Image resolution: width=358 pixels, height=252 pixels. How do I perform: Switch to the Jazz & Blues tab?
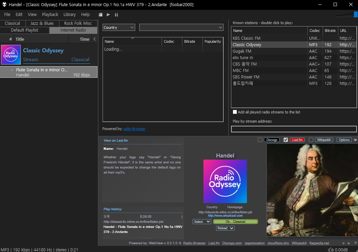click(x=42, y=23)
